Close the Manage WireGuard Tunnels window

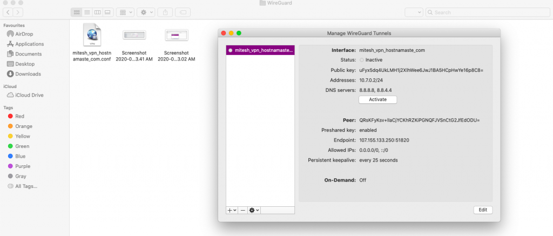click(x=223, y=33)
